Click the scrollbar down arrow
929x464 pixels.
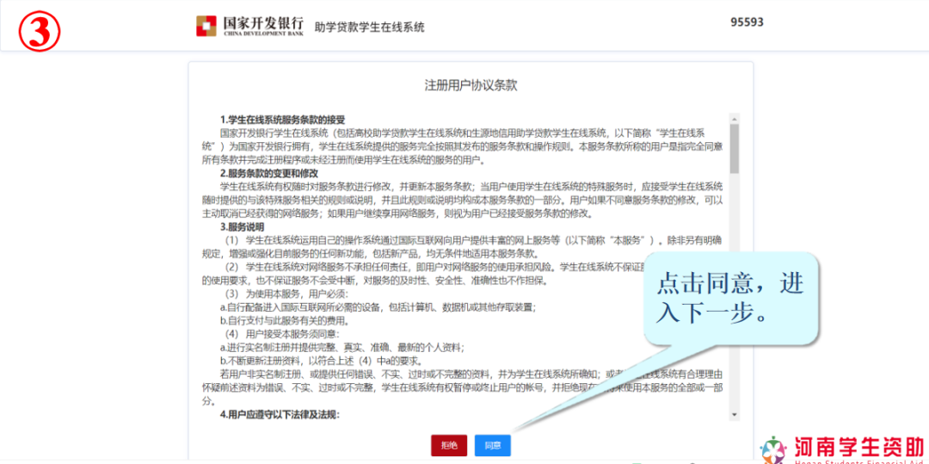(734, 415)
